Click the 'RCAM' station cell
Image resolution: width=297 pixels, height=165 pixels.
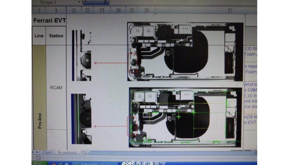[56, 88]
